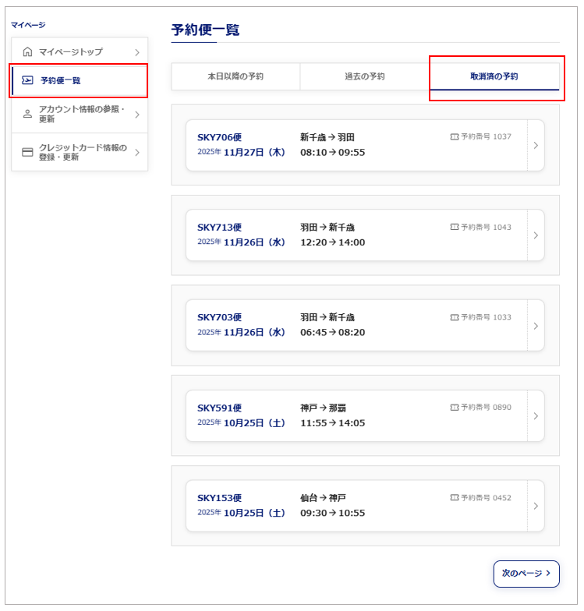The image size is (584, 611).
Task: Go to 次のページ
Action: tap(526, 574)
